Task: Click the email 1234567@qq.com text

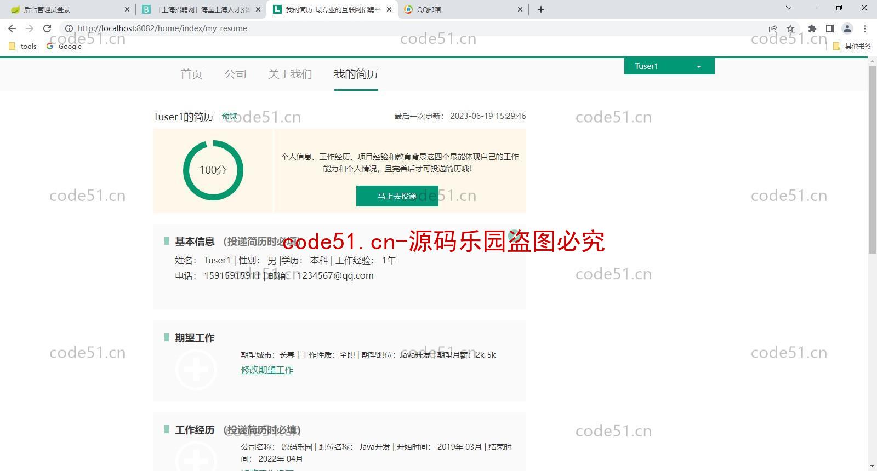Action: click(335, 275)
